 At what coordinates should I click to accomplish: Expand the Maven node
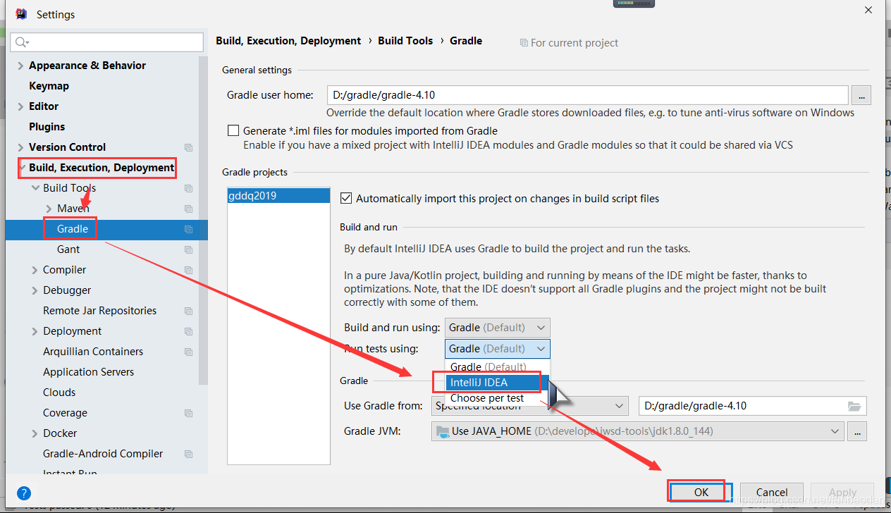point(49,209)
